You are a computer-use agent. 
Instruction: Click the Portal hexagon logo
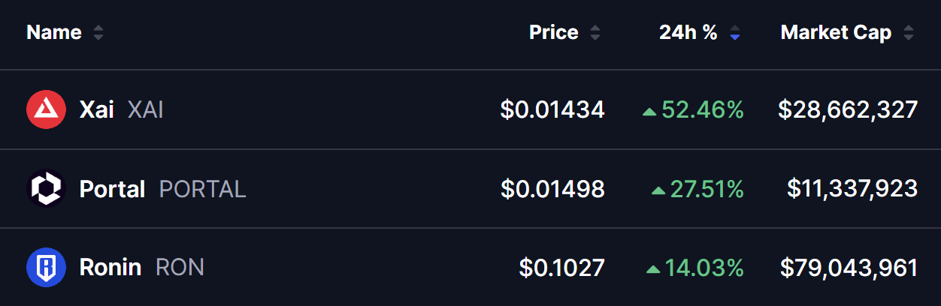pos(46,188)
